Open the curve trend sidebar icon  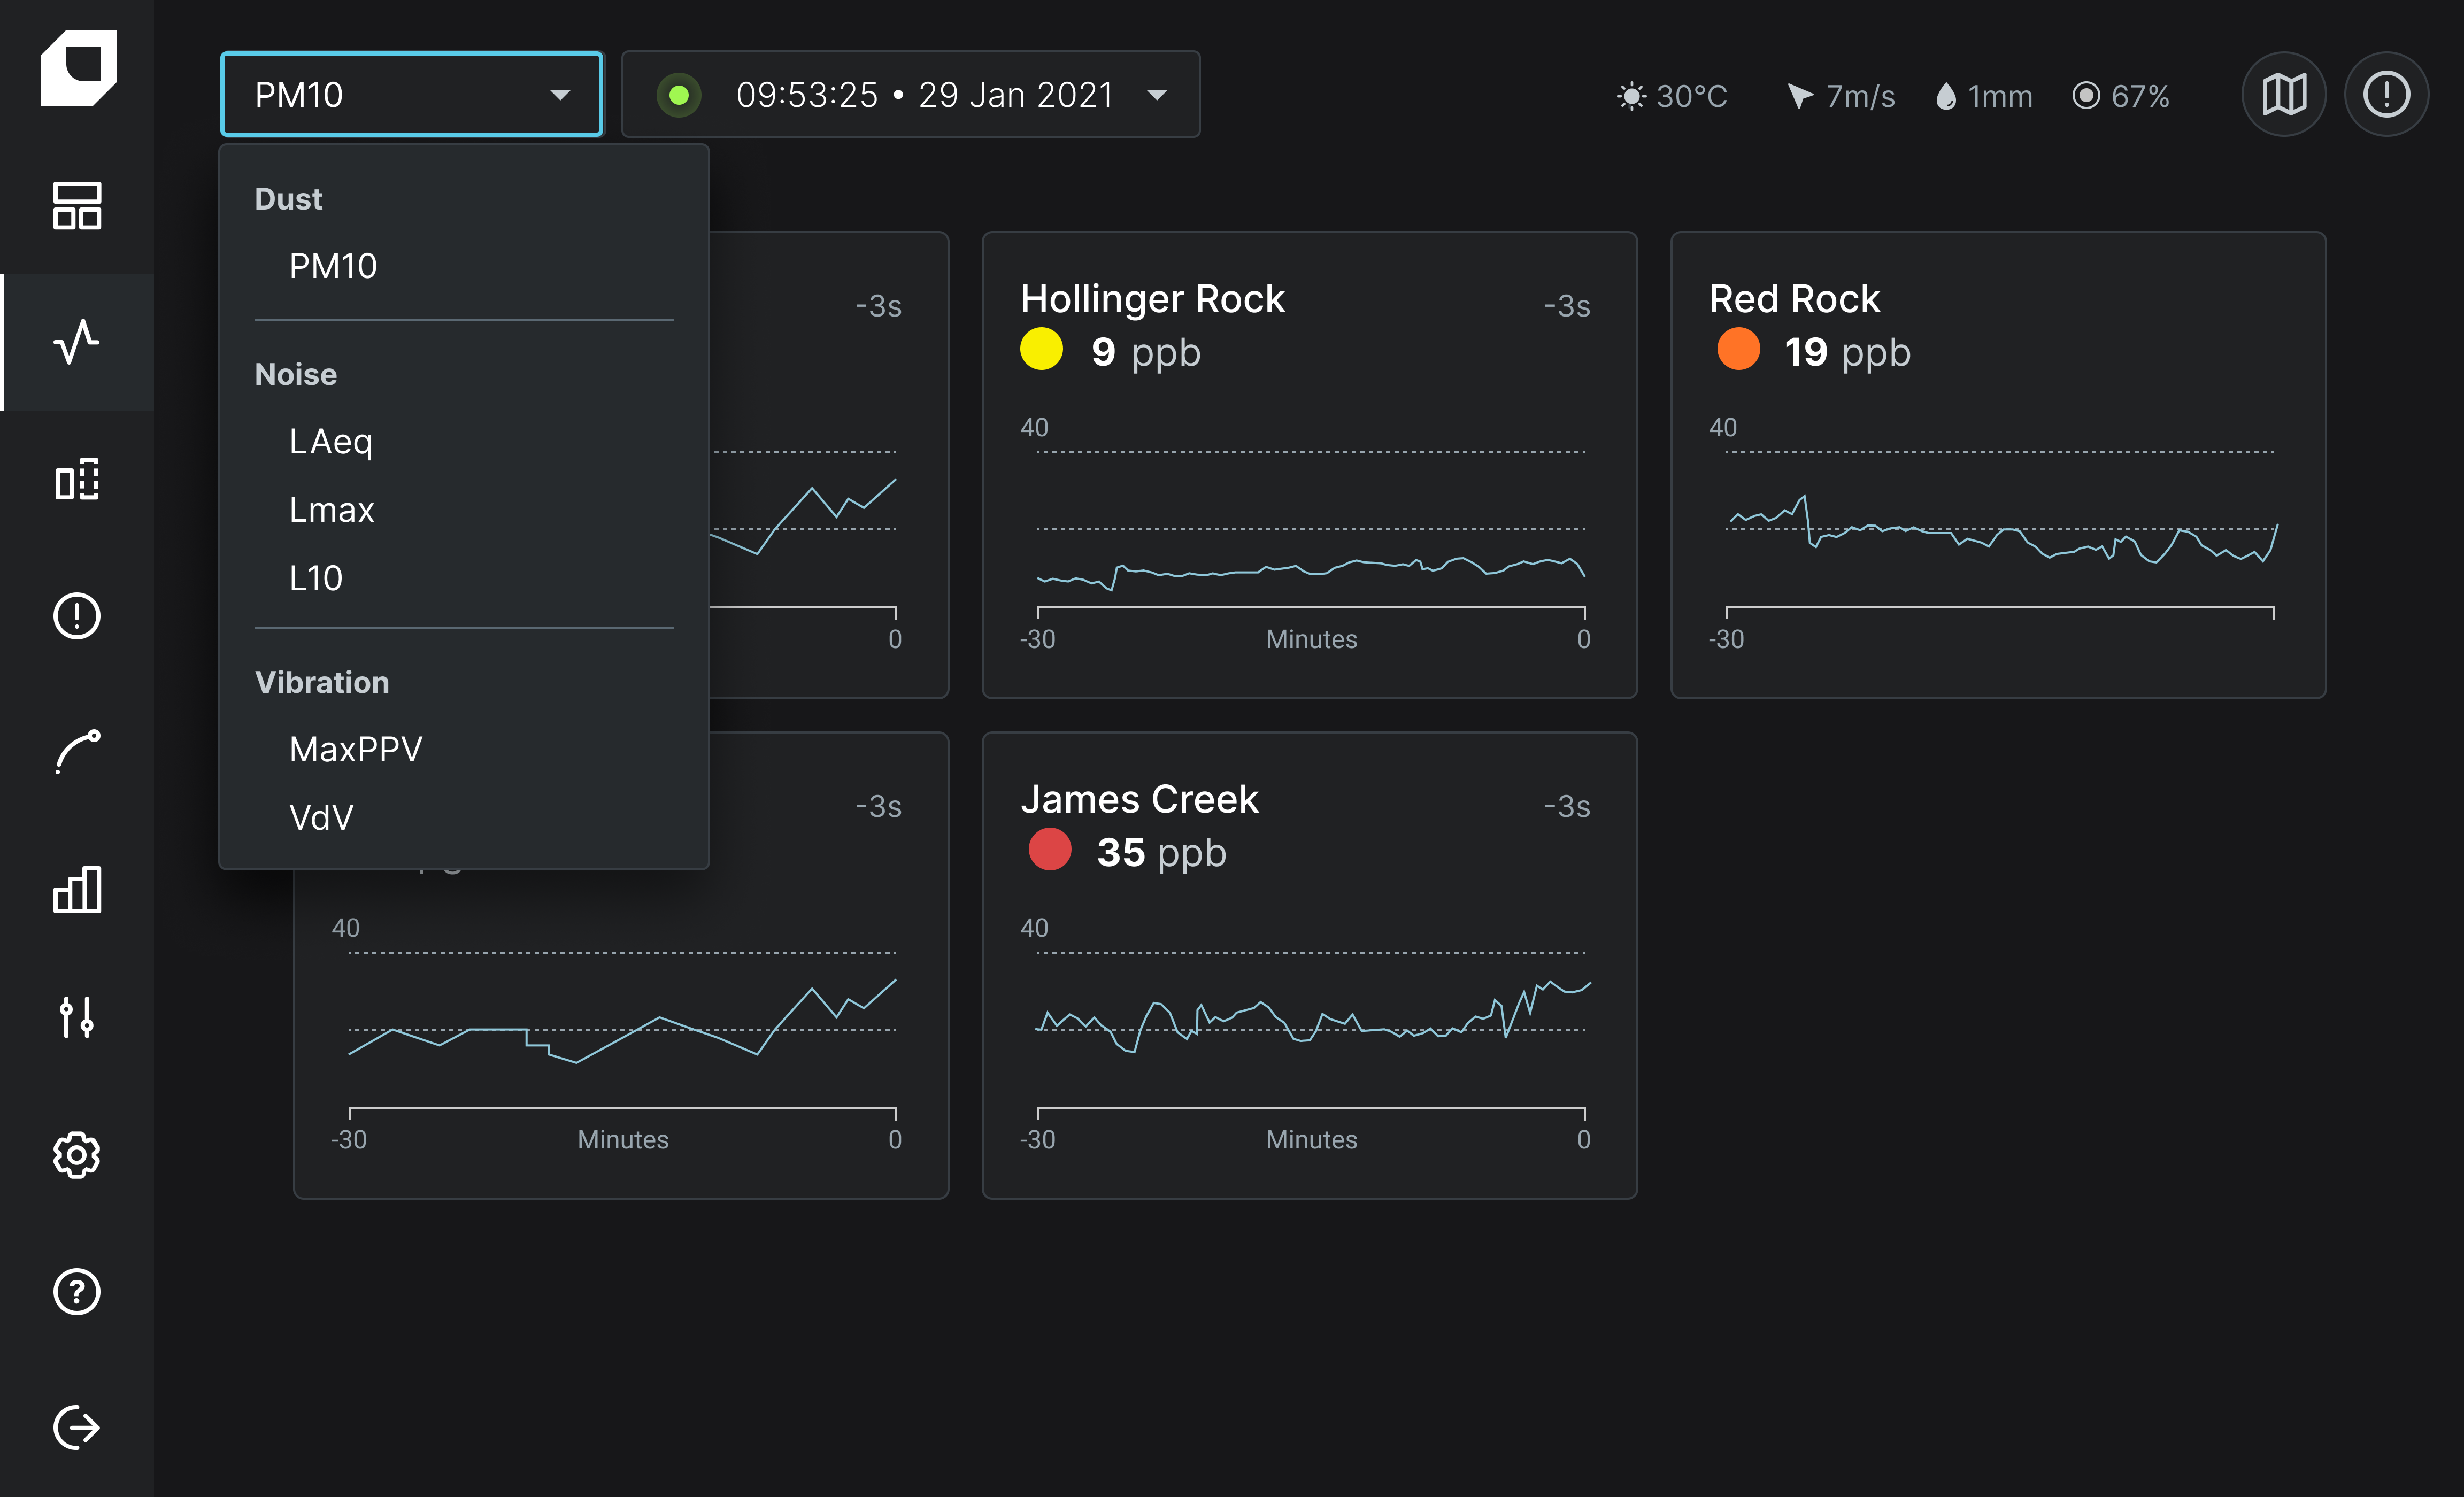[x=77, y=752]
